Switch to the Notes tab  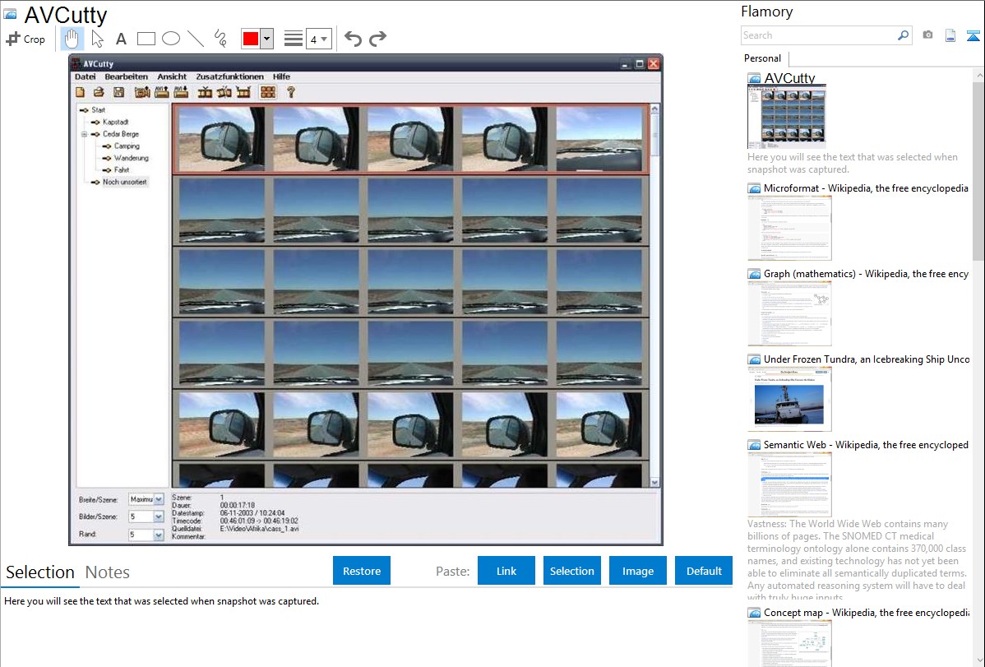coord(107,572)
